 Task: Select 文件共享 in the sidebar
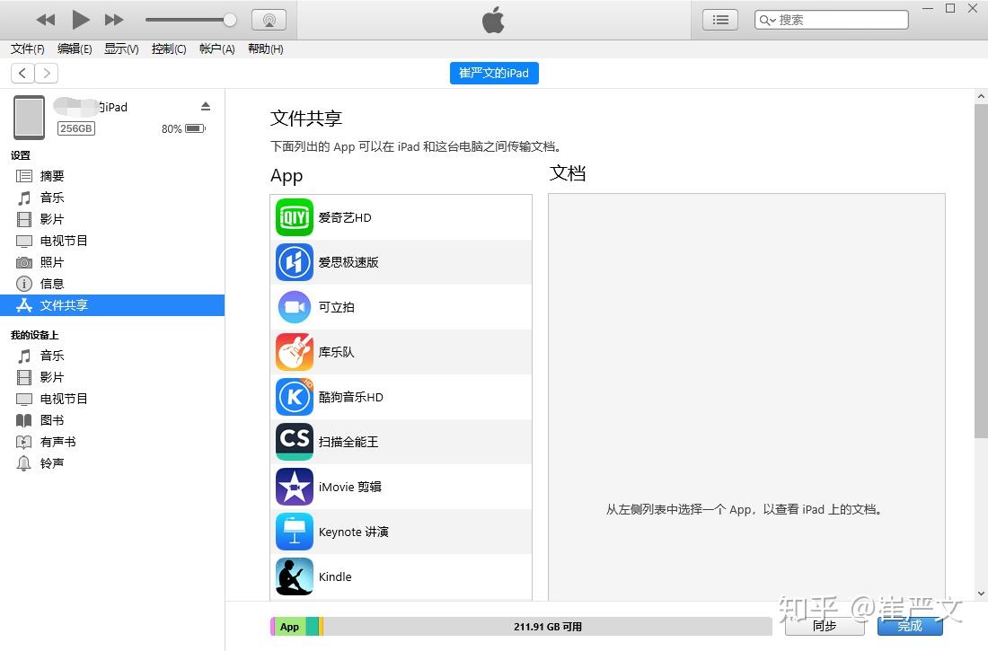[x=112, y=305]
